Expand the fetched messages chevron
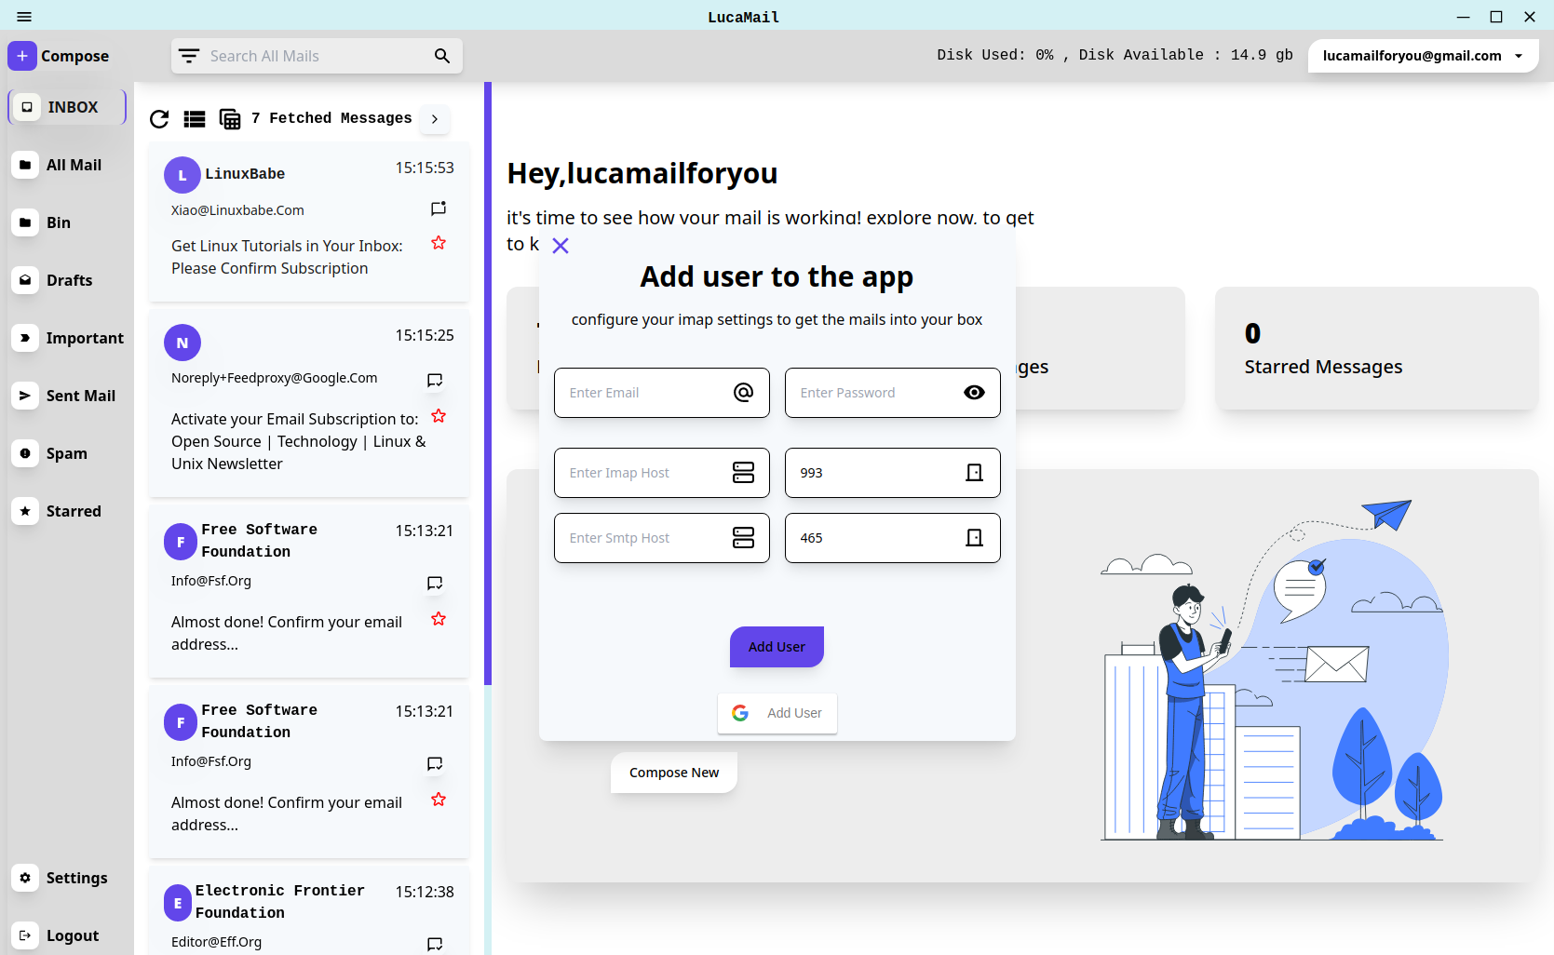 pyautogui.click(x=434, y=119)
